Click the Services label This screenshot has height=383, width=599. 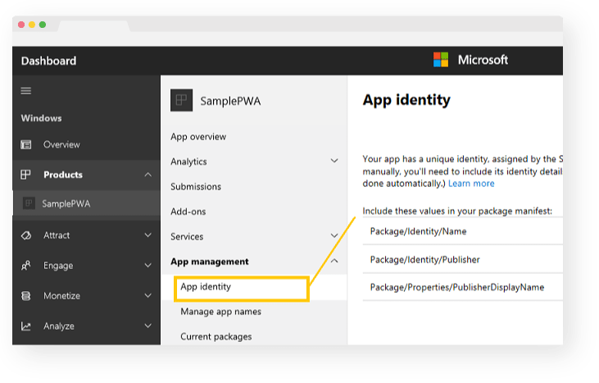coord(187,236)
